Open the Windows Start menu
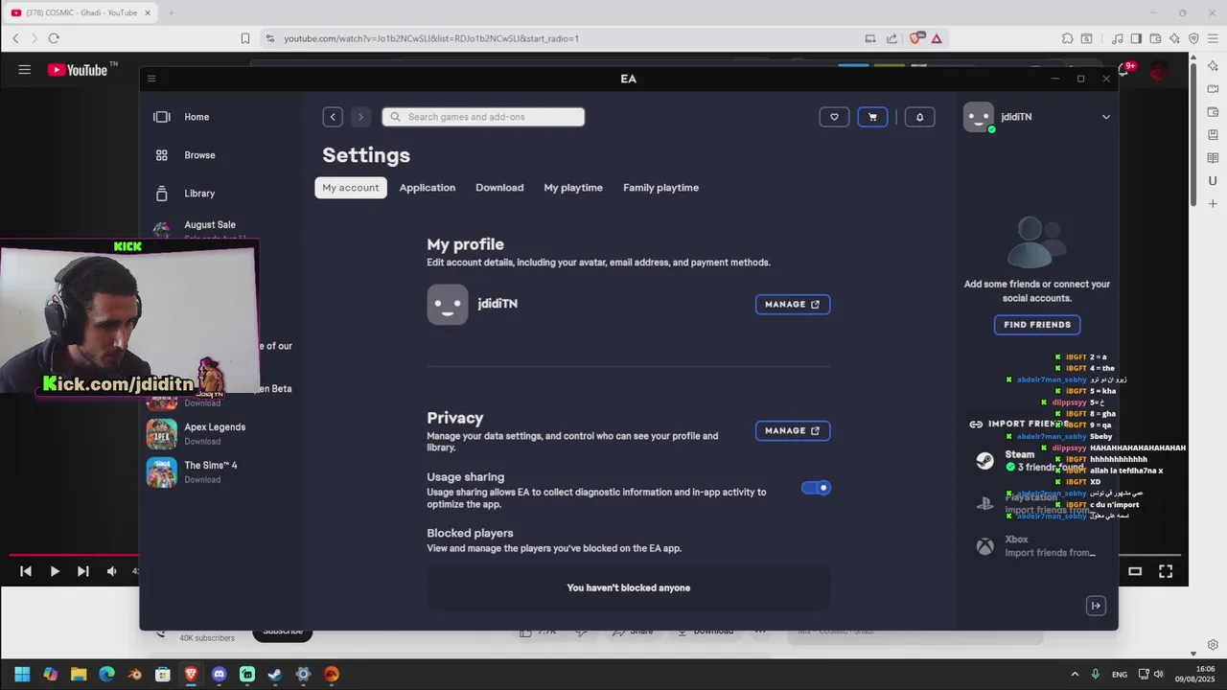 [22, 675]
